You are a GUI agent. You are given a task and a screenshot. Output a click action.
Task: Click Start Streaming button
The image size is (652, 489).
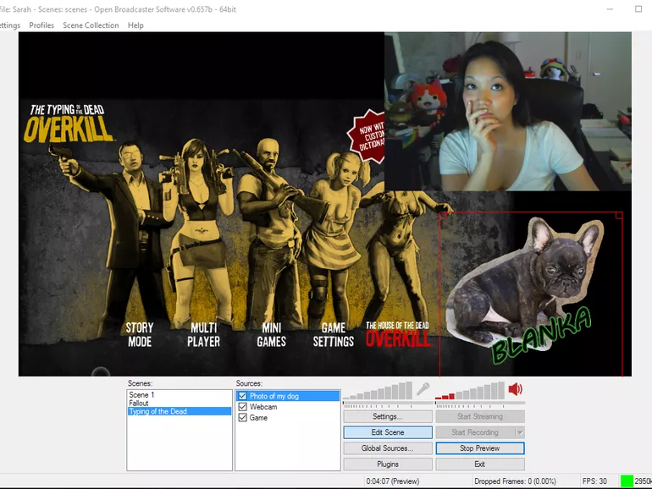point(480,416)
